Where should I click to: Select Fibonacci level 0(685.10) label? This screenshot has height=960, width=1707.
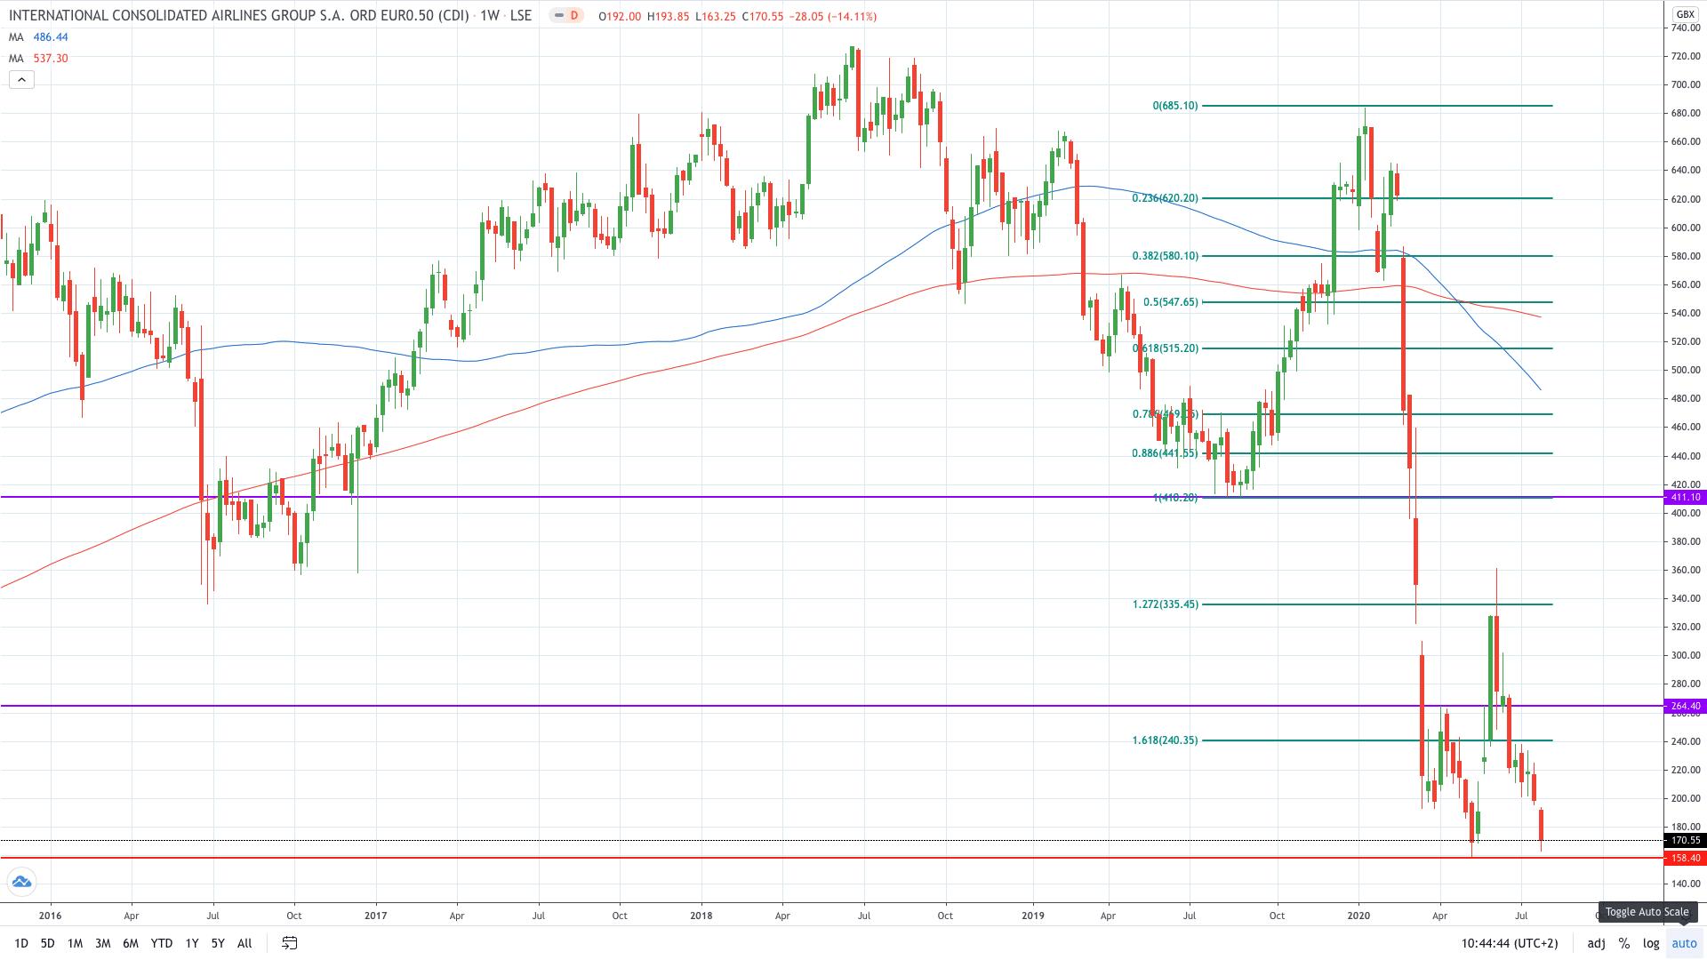1175,106
